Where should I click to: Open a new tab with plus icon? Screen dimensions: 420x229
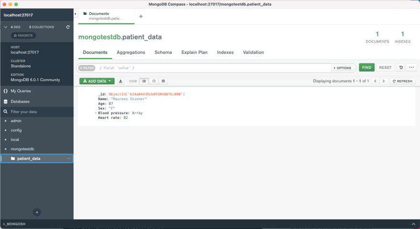tap(141, 16)
